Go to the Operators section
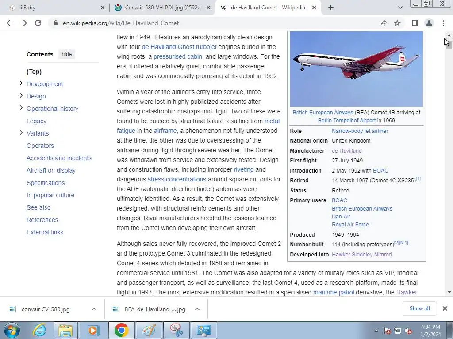Screen dimensions: 453x339 click(x=40, y=146)
